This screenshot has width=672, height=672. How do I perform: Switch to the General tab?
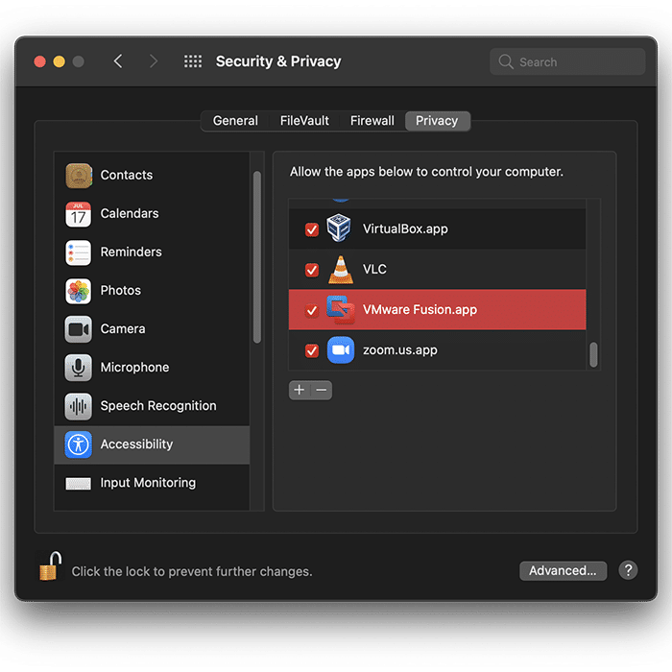pos(235,121)
